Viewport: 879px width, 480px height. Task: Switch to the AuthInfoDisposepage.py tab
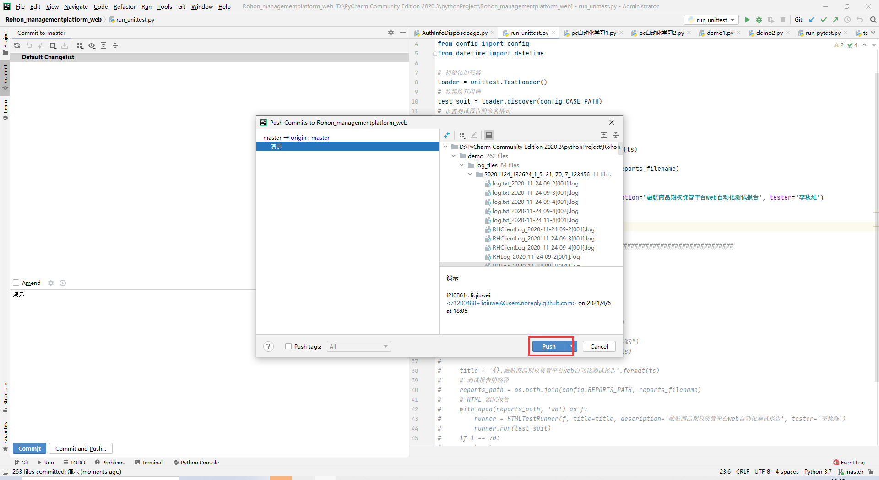pos(454,33)
